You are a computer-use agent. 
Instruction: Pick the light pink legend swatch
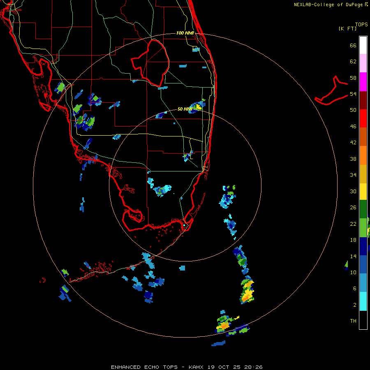363,63
